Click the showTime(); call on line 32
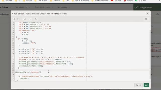This screenshot has width=161, height=90. (x=25, y=78)
